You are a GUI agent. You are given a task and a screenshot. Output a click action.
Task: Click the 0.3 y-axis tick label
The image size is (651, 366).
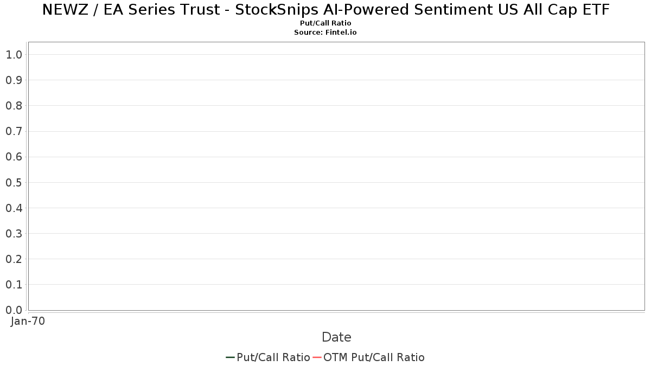pos(14,234)
